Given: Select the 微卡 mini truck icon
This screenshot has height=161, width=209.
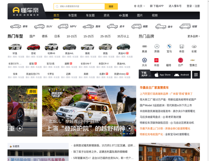Looking at the screenshot, I should 161,26.
